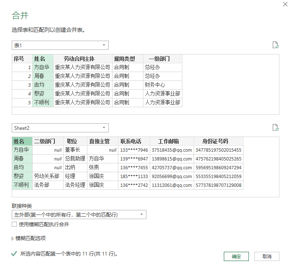292x274 pixels.
Task: Click the email 37518435@qq.com cell
Action: point(172,150)
